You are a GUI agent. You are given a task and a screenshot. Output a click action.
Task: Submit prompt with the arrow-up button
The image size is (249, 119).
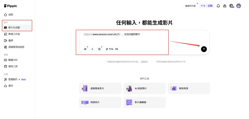tap(204, 49)
